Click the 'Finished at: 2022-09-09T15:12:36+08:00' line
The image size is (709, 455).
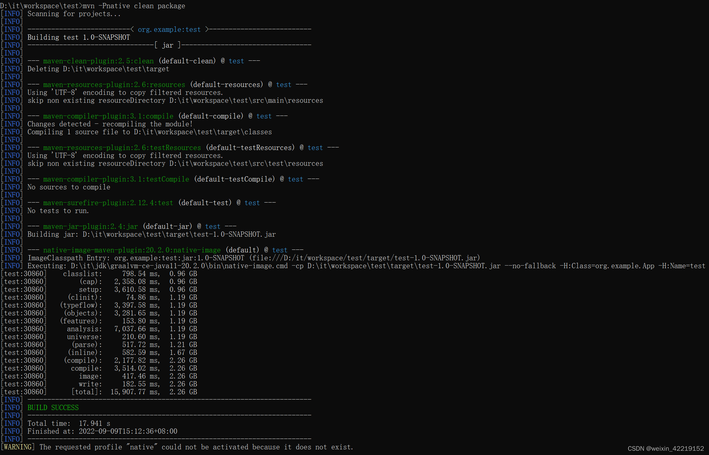(102, 431)
